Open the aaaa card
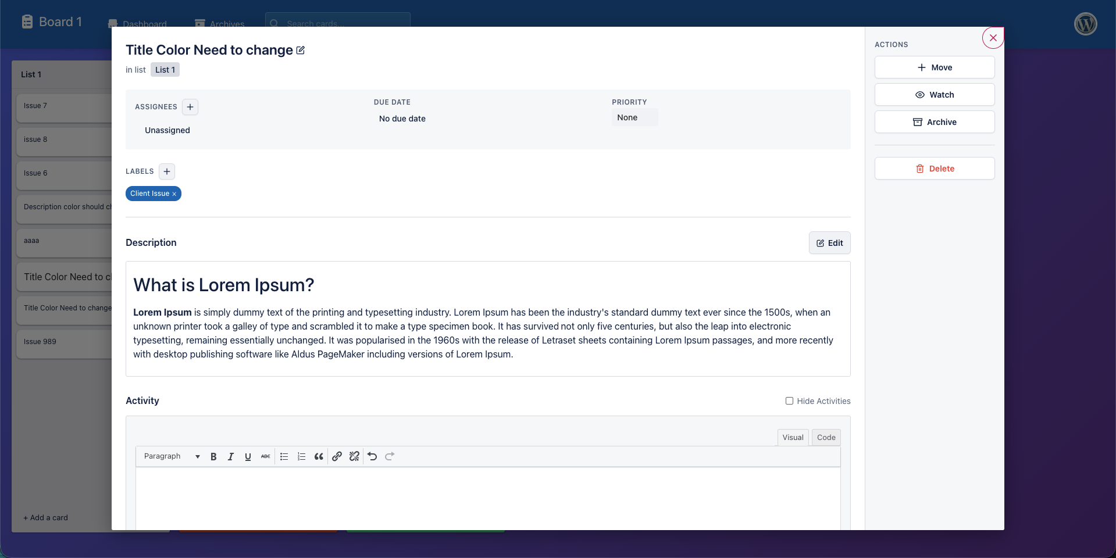 coord(64,242)
